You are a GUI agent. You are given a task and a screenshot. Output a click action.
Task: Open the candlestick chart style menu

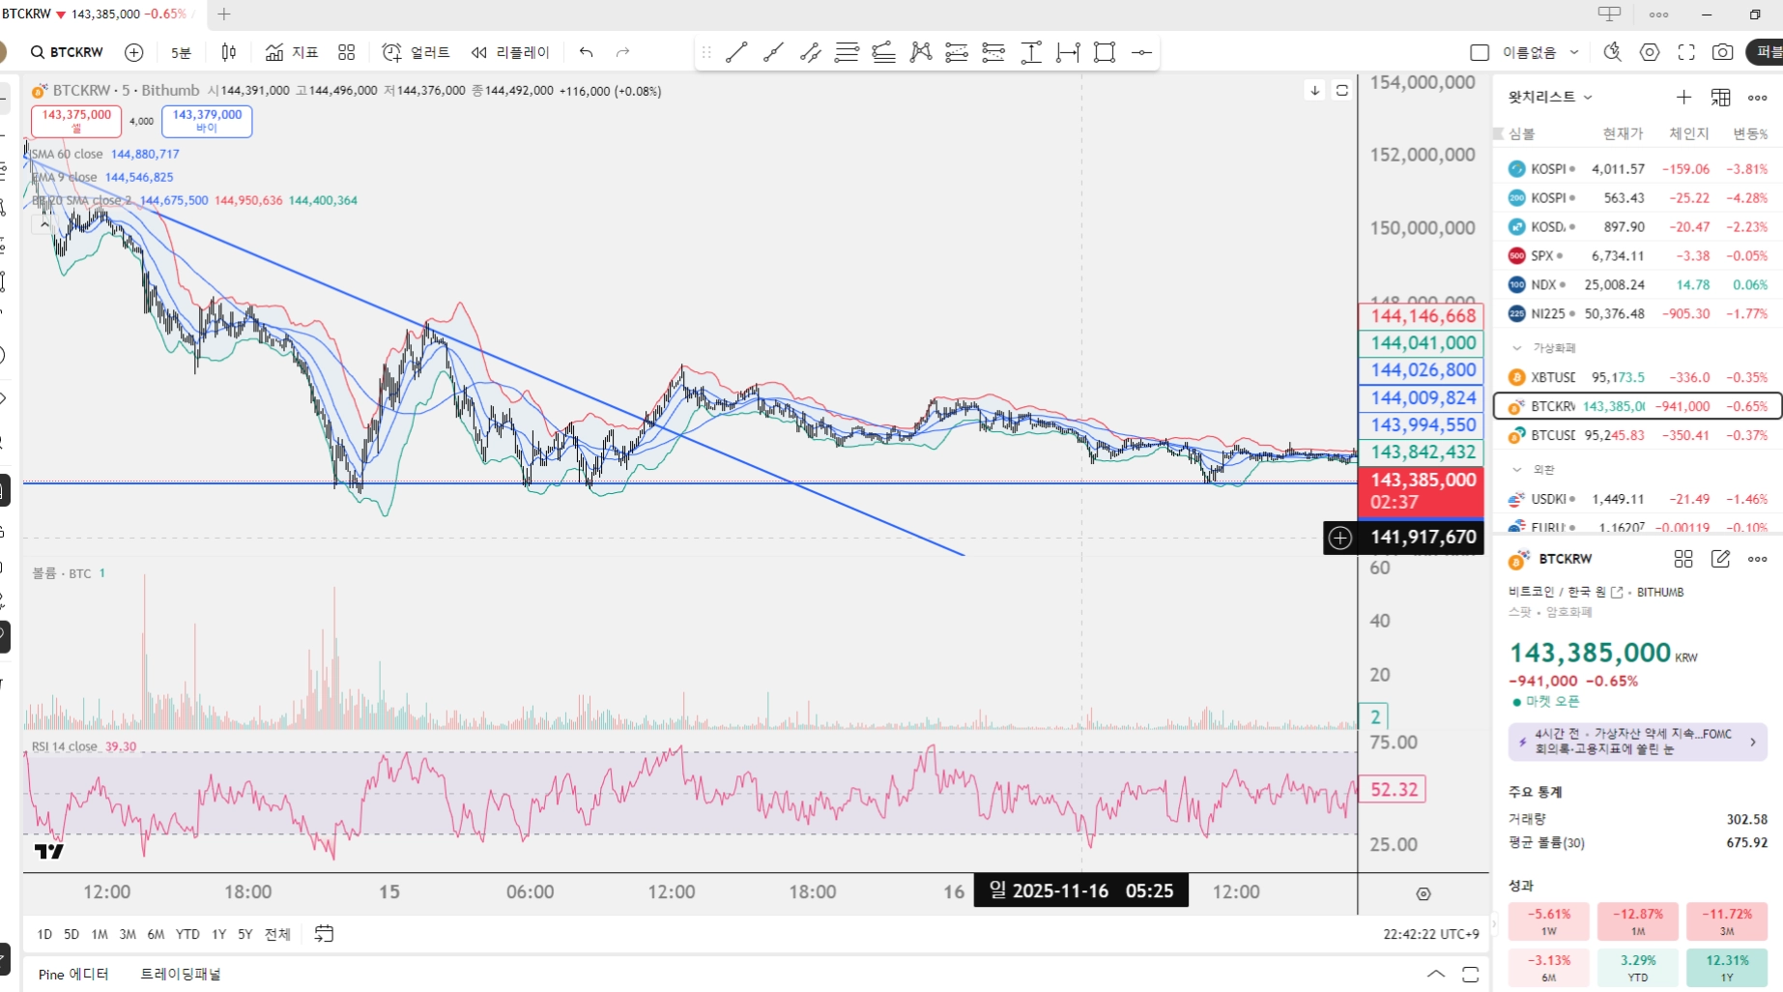coord(229,52)
